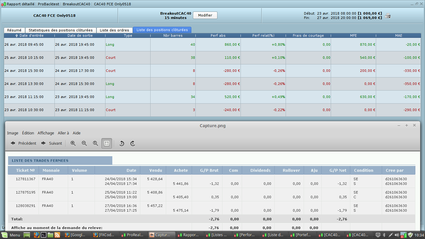Screen dimensions: 425x239
Task: Sort by the Date d'entrée column header
Action: [x=29, y=35]
